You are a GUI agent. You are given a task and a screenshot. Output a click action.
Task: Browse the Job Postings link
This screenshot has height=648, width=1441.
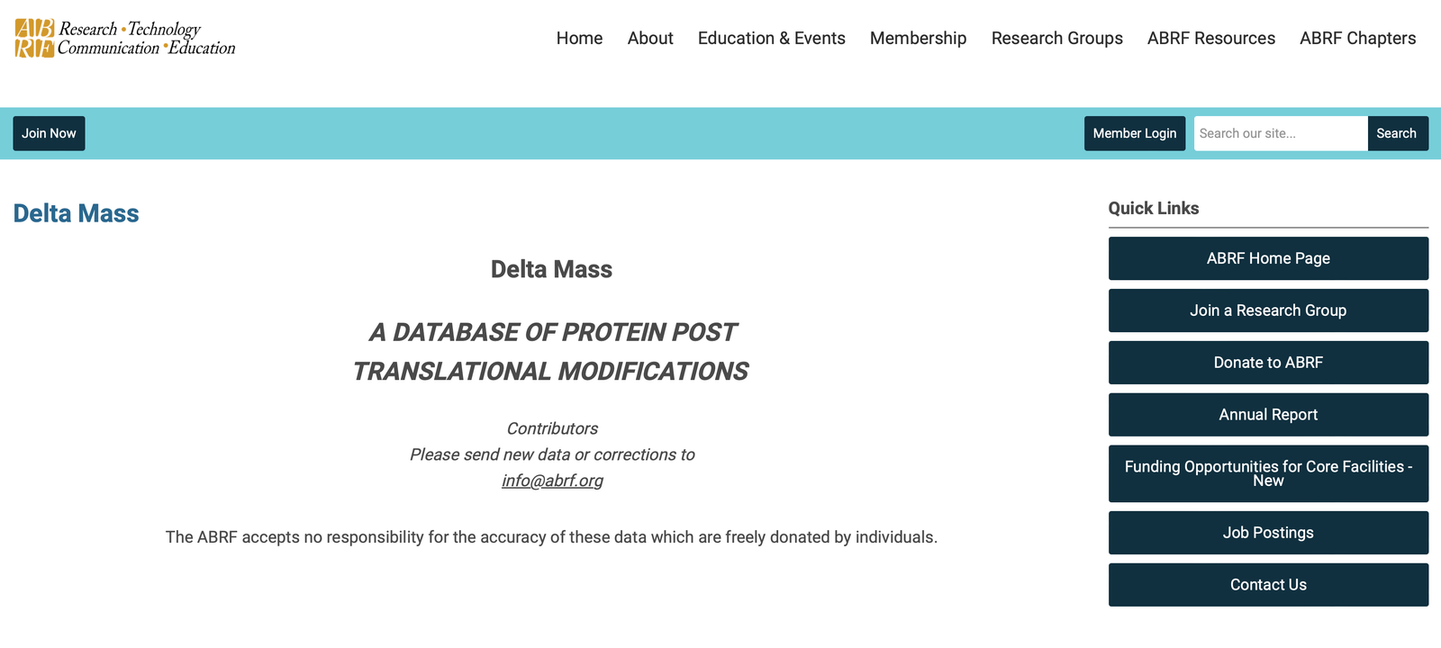pyautogui.click(x=1268, y=533)
